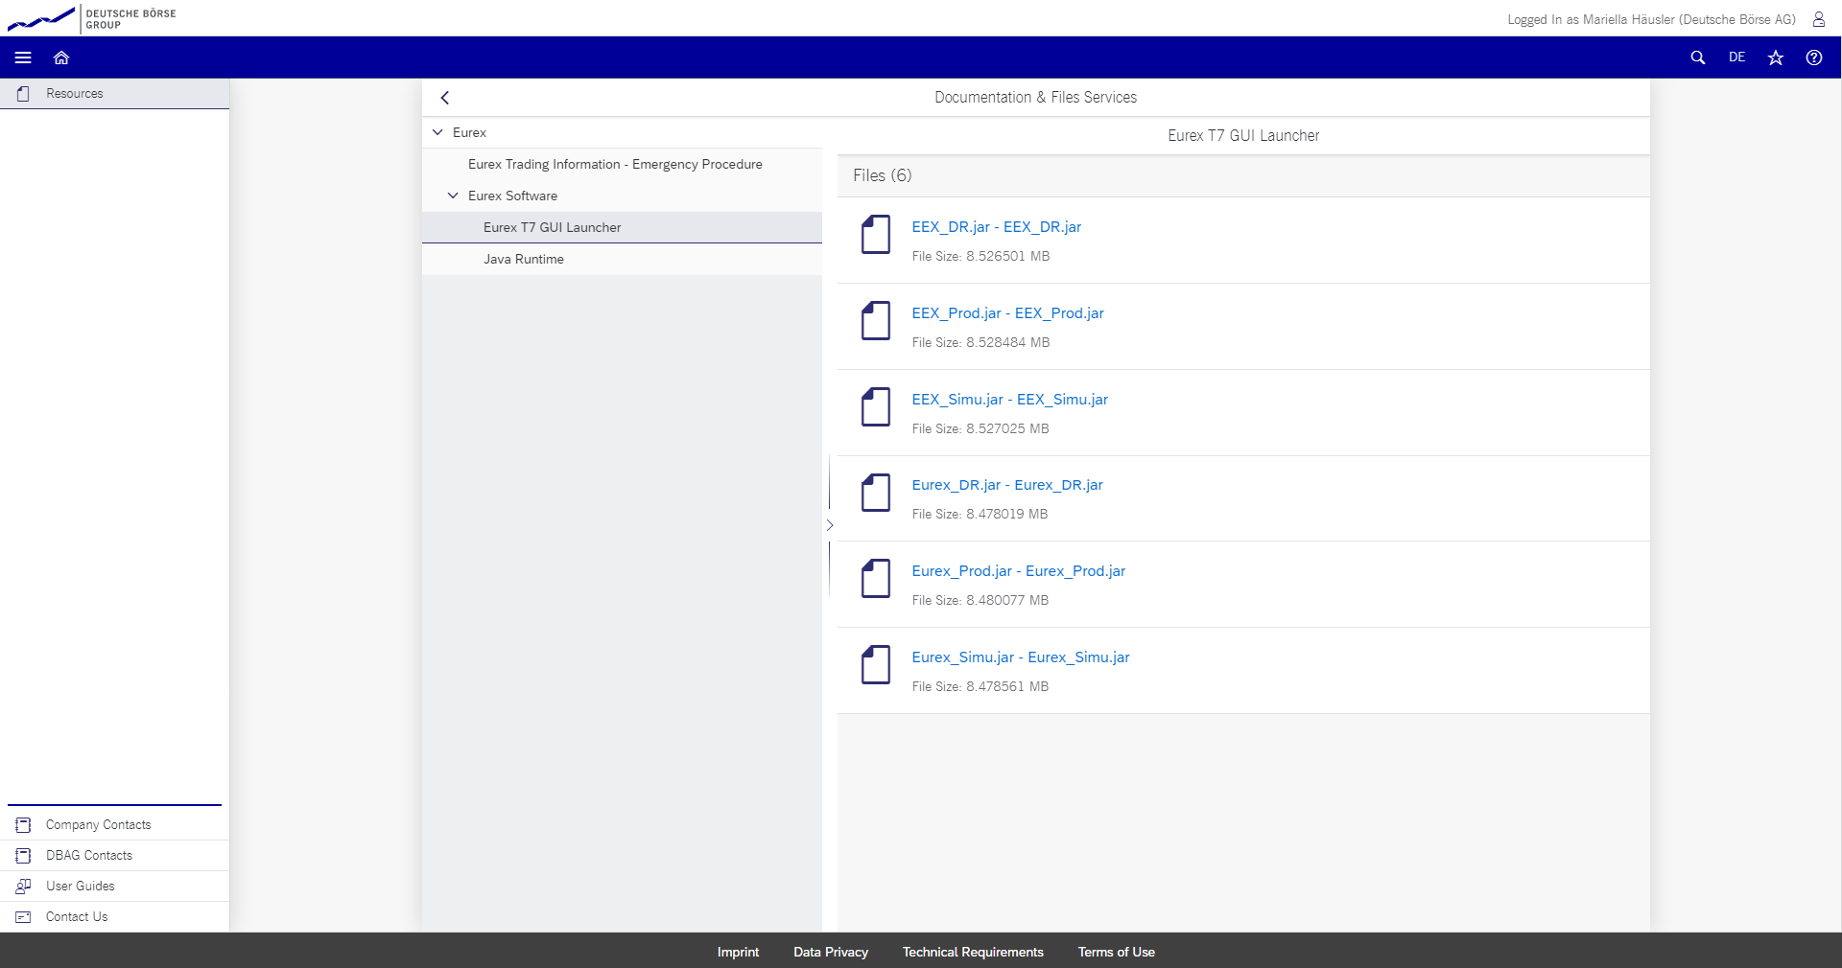This screenshot has height=968, width=1842.
Task: Download the Eurex_Prod.jar file link
Action: point(1018,571)
